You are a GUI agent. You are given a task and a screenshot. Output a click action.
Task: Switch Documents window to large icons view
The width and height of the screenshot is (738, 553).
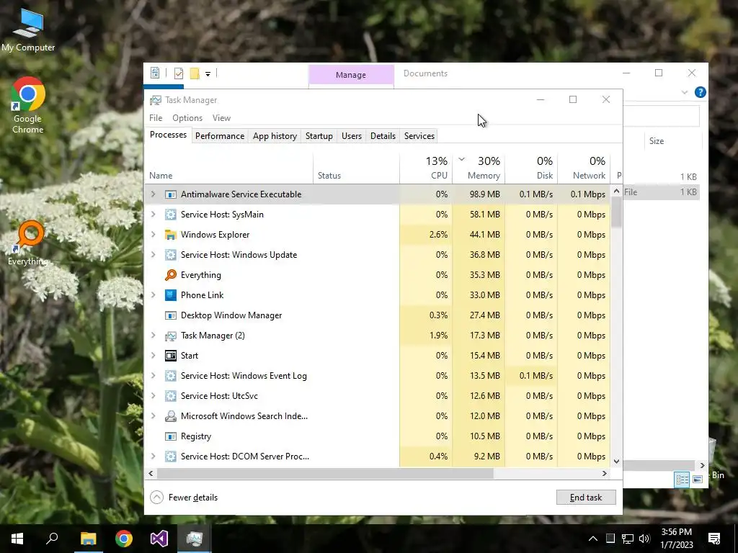point(698,479)
